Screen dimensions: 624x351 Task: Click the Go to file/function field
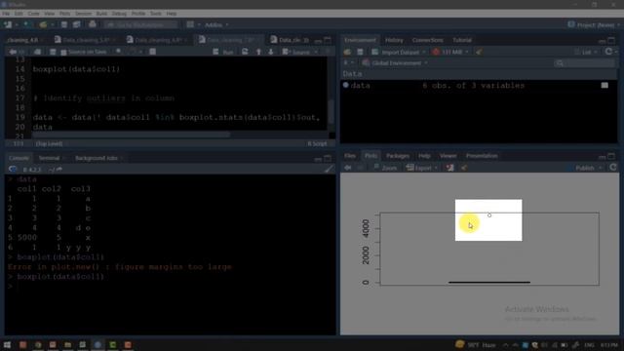140,24
